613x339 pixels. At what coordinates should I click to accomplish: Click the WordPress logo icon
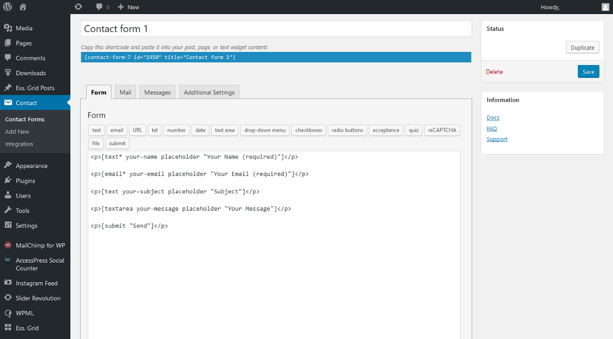coord(8,7)
